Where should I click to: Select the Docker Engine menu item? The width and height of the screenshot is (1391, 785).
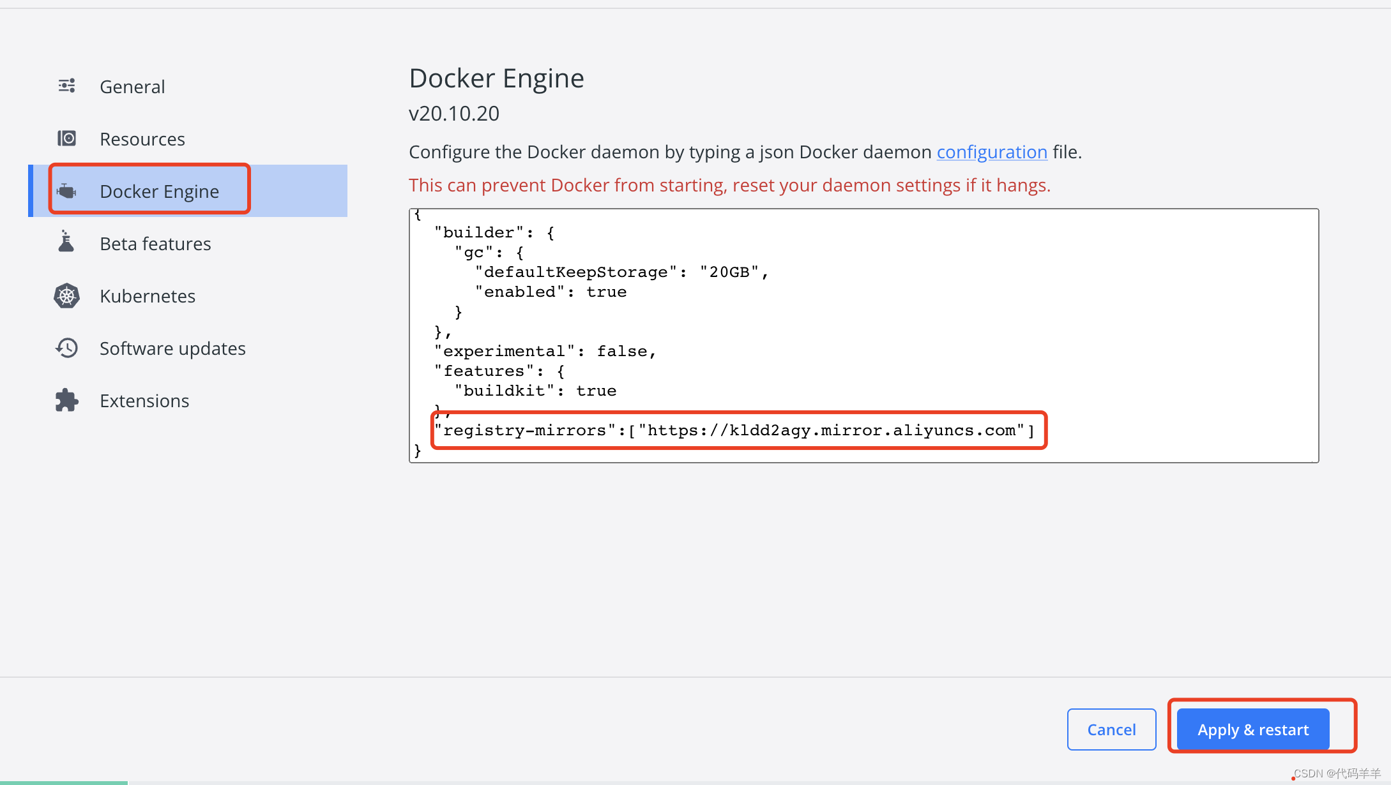(x=188, y=191)
